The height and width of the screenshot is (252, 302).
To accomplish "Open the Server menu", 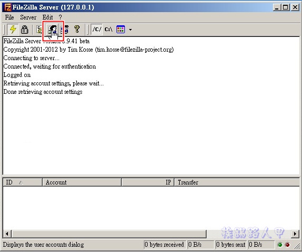I will point(28,17).
